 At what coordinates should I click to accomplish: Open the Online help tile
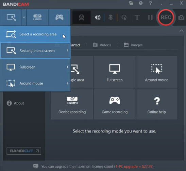click(157, 104)
